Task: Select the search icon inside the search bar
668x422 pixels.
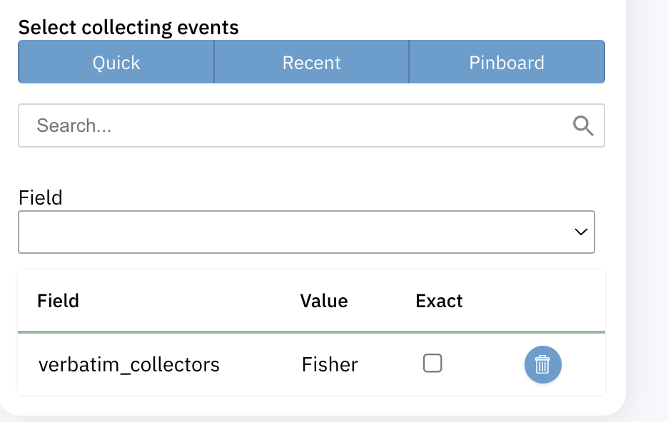Action: tap(583, 125)
